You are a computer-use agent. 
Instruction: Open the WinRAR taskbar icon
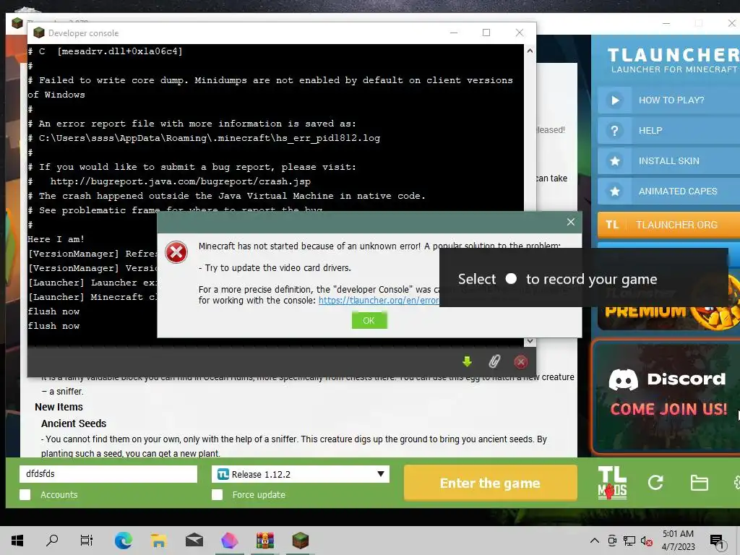coord(264,541)
